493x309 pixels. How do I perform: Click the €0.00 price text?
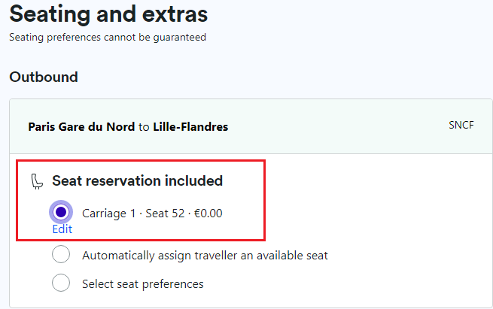coord(208,214)
